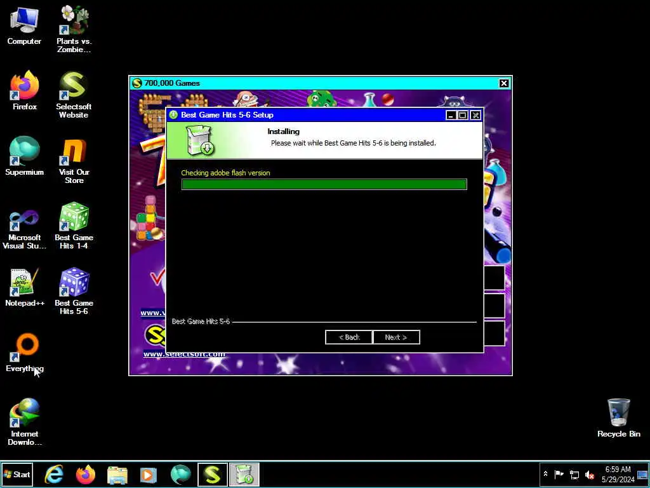
Task: Open Visit Our Store shortcut
Action: [x=74, y=161]
